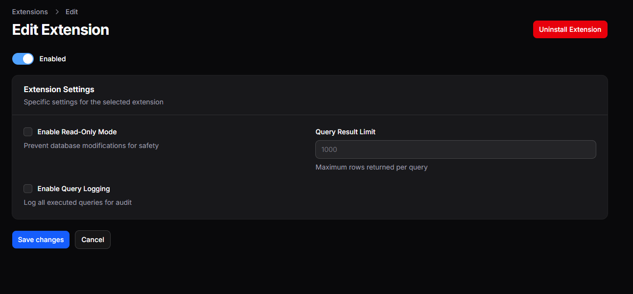Cancel editing the extension
633x294 pixels.
93,240
